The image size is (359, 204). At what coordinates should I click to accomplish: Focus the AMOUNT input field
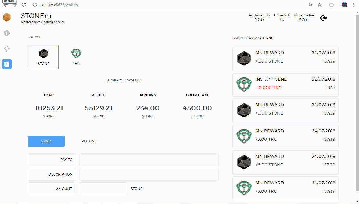(103, 189)
